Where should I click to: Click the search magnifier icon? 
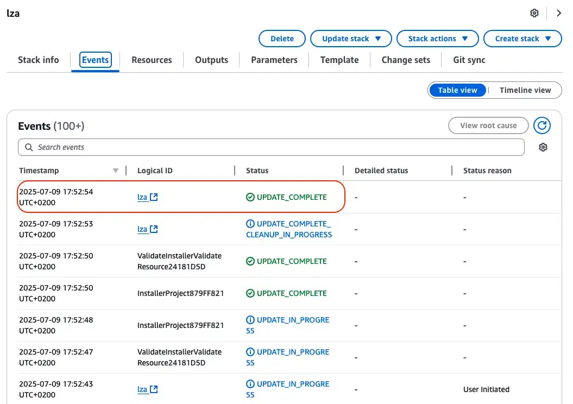[x=28, y=147]
